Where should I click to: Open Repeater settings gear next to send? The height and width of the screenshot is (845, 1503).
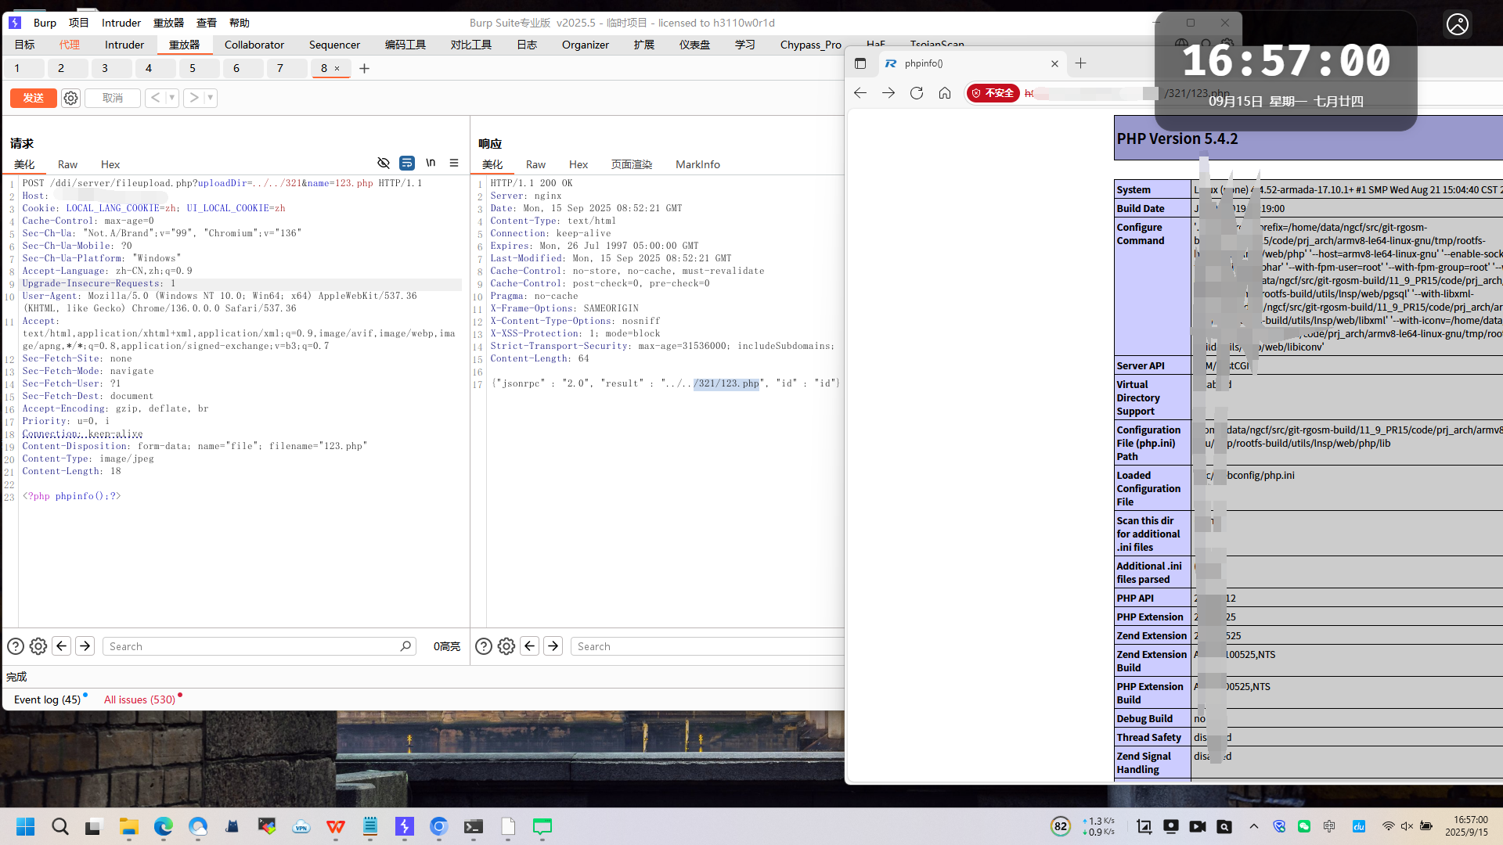click(70, 98)
